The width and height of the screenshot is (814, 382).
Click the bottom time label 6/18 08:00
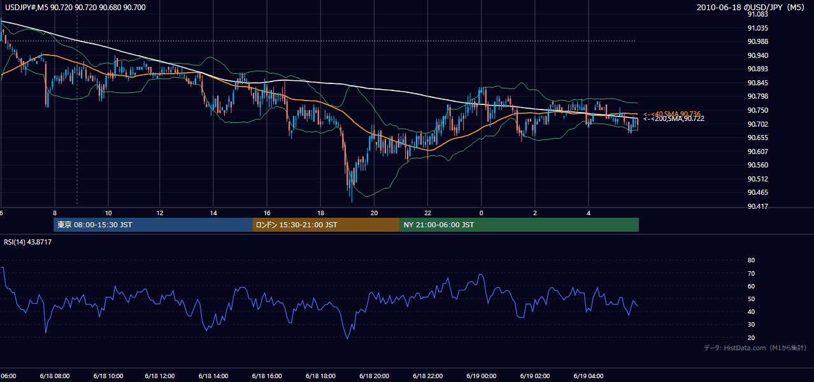click(x=54, y=376)
